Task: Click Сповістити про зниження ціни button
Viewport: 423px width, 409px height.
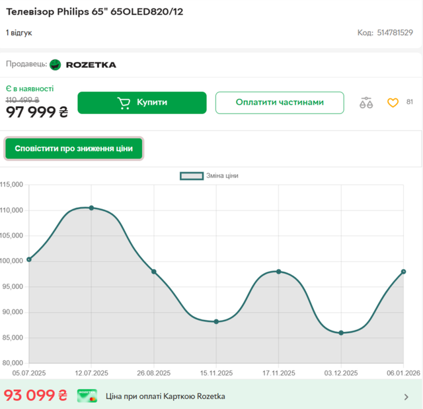Action: (x=73, y=148)
